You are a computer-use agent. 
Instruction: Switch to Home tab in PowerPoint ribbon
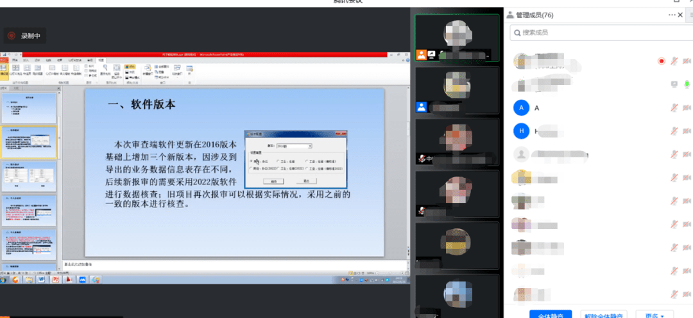15,60
